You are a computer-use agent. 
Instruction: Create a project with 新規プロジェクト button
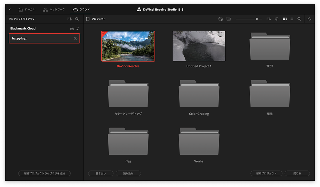266,173
